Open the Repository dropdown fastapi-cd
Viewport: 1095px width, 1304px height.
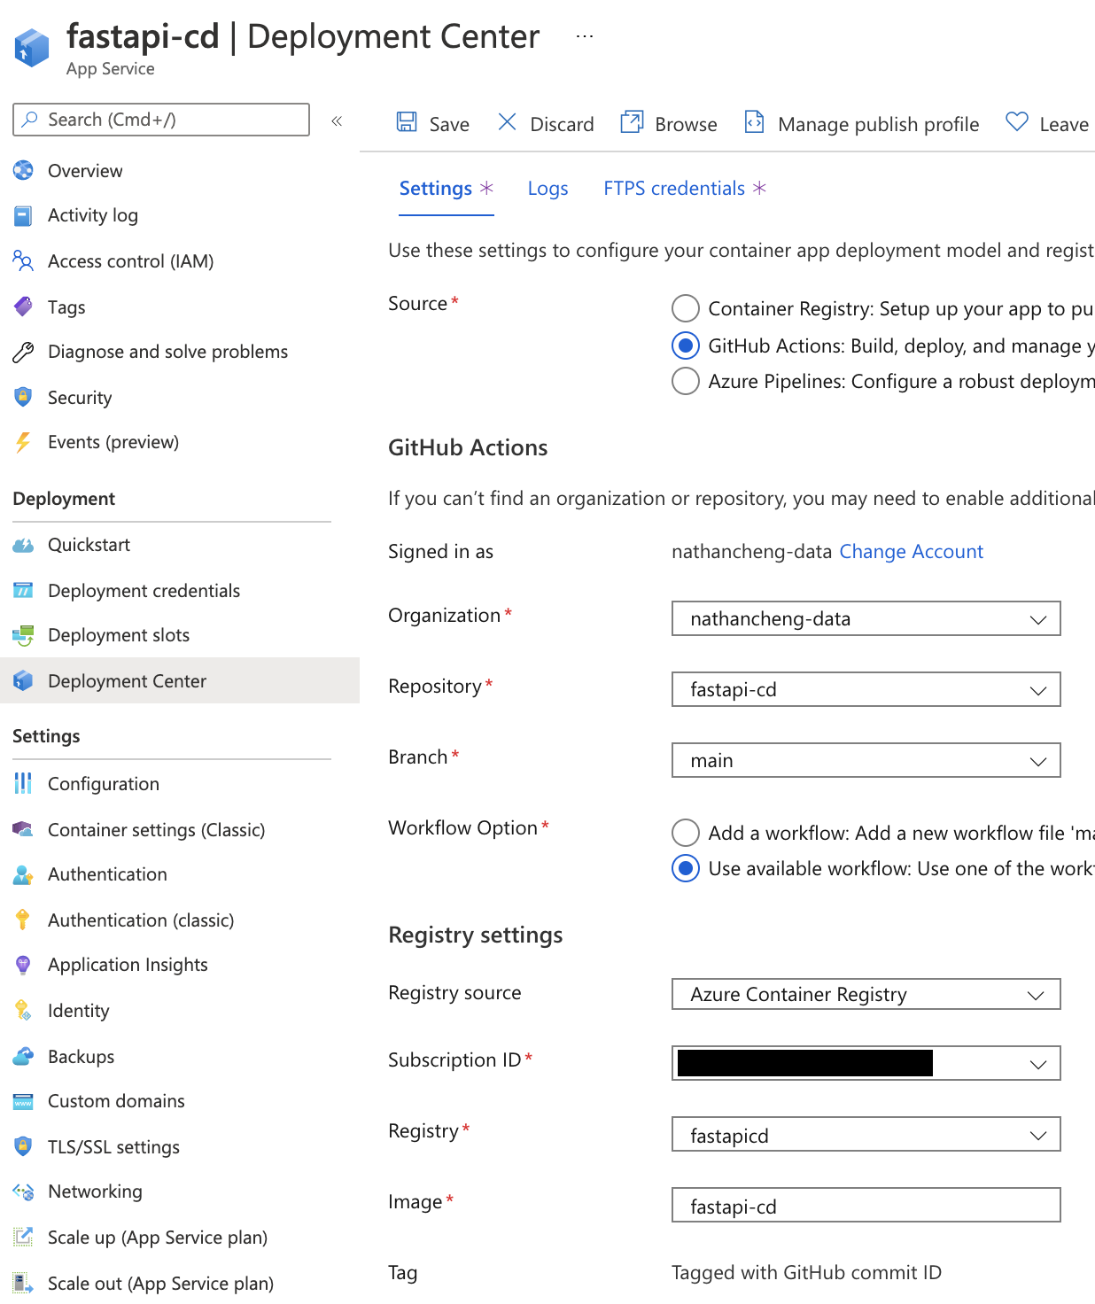[866, 689]
